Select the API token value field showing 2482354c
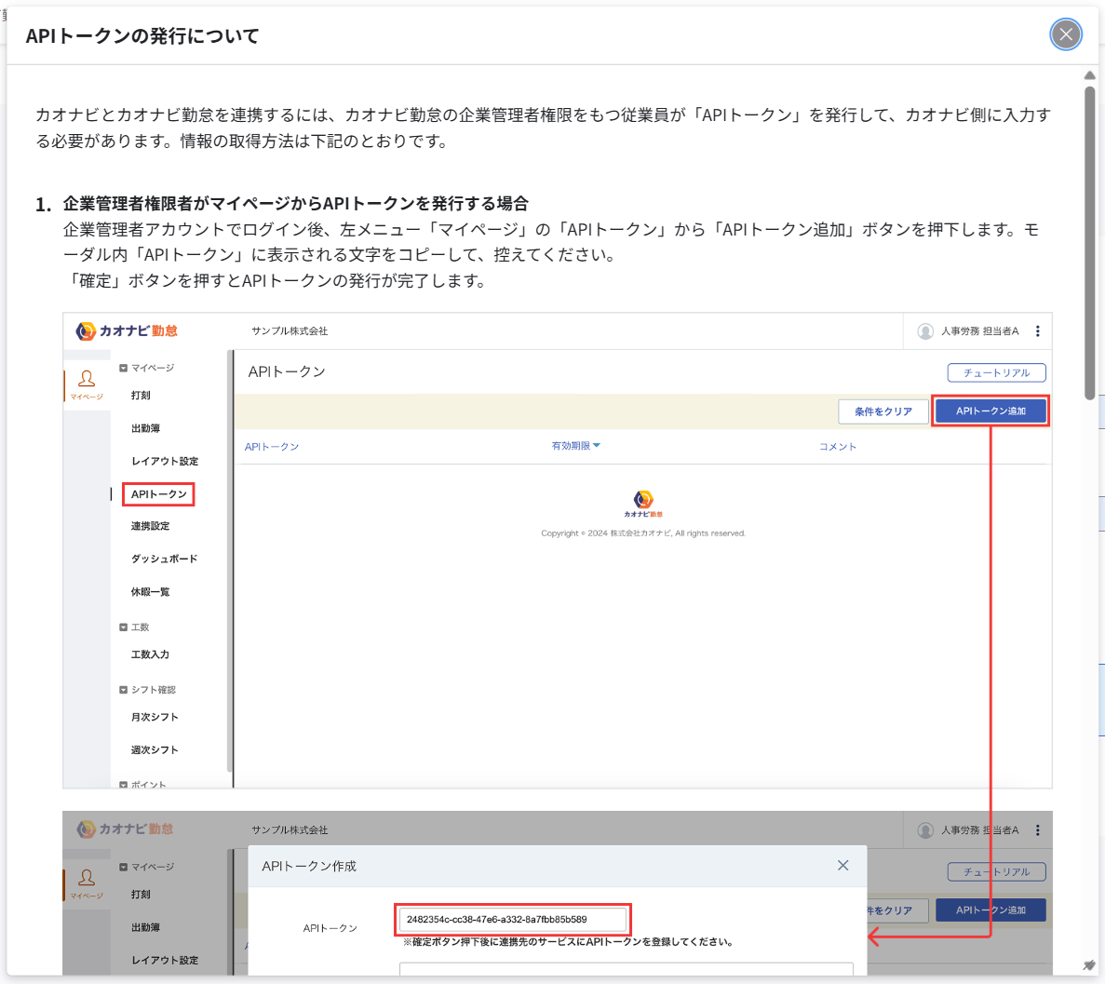 pos(514,919)
